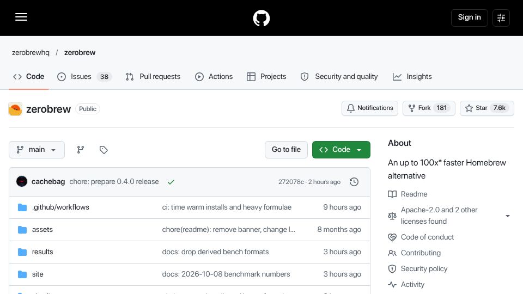523x294 pixels.
Task: Click zerobrew repository title heading
Action: pyautogui.click(x=48, y=109)
